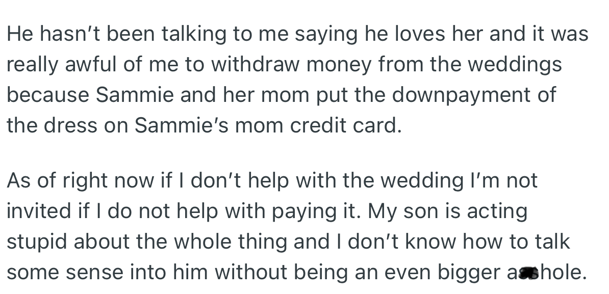Click the word "dress" in the fourth line
609x294 pixels.
(x=70, y=125)
